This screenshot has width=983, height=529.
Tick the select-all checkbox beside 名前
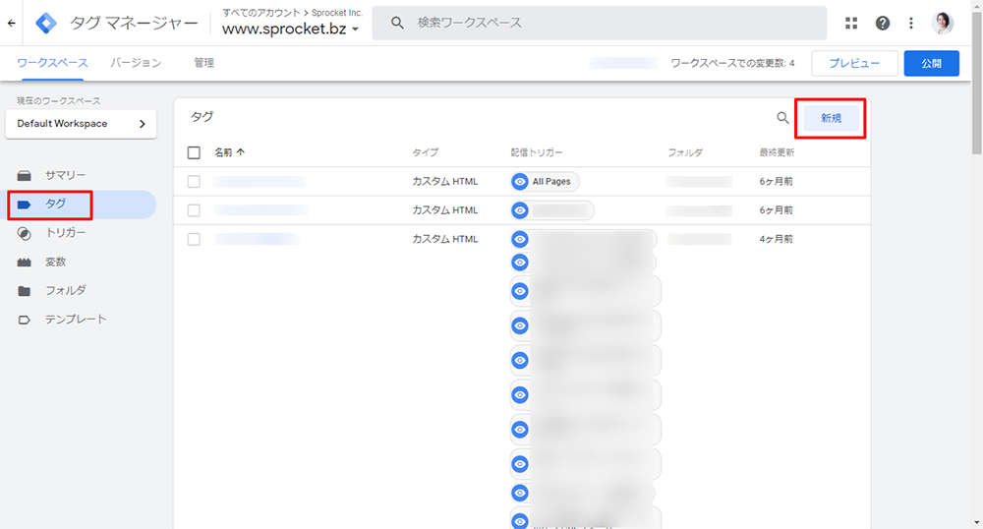pos(194,152)
